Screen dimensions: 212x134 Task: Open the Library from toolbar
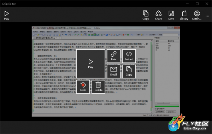pyautogui.click(x=184, y=15)
